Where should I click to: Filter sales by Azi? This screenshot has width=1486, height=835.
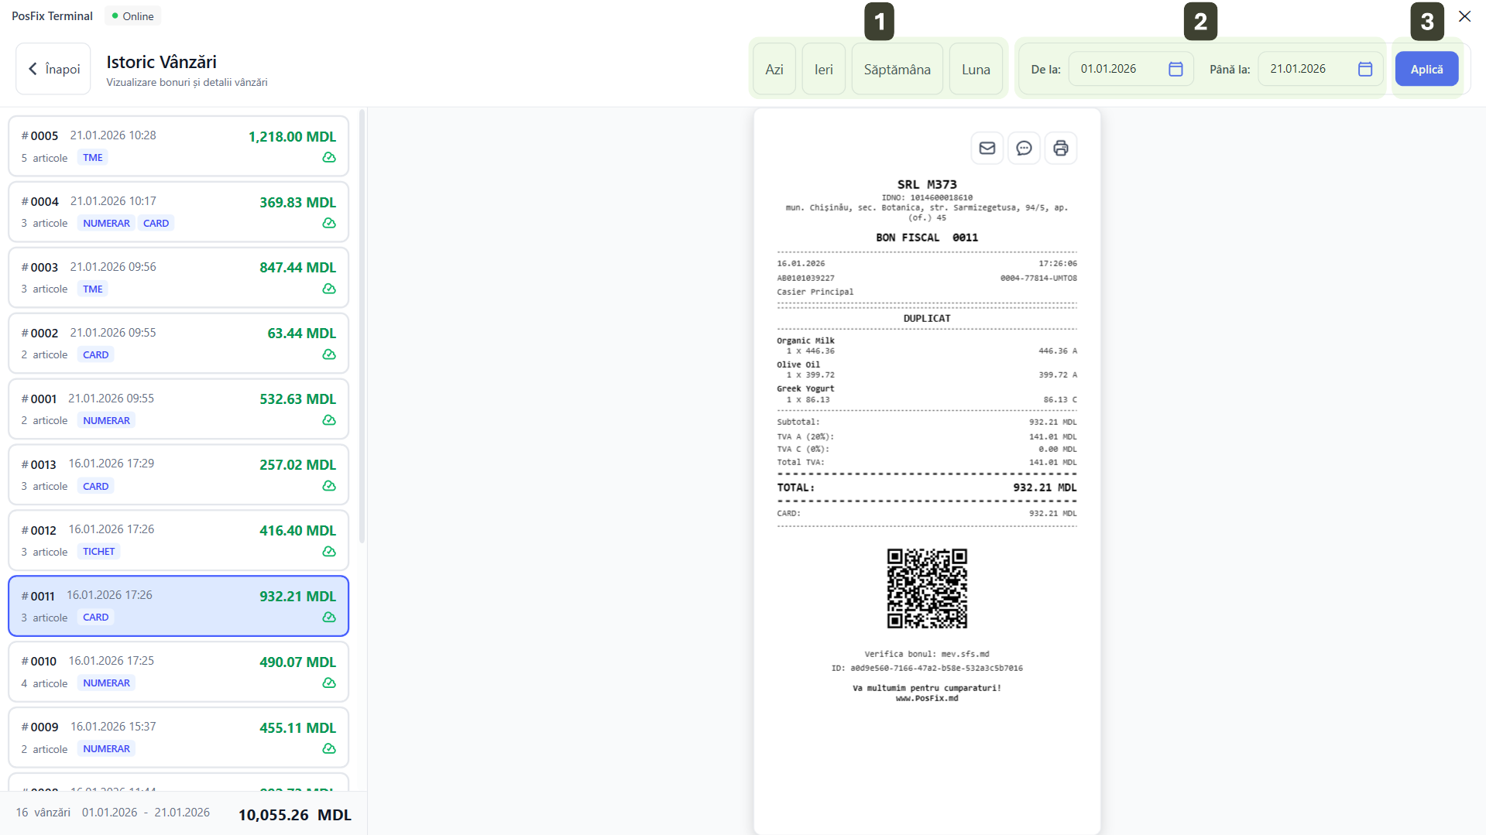point(774,69)
